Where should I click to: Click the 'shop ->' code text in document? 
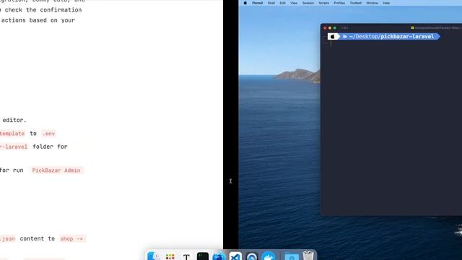(71, 239)
